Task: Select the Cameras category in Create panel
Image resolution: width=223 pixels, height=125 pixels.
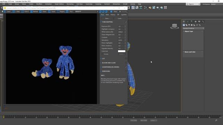Action: coord(192,25)
